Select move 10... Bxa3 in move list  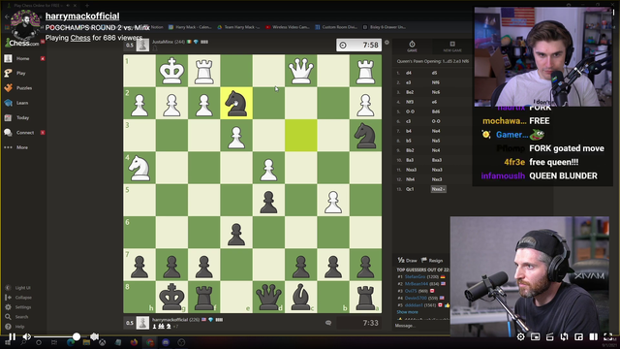pyautogui.click(x=437, y=160)
